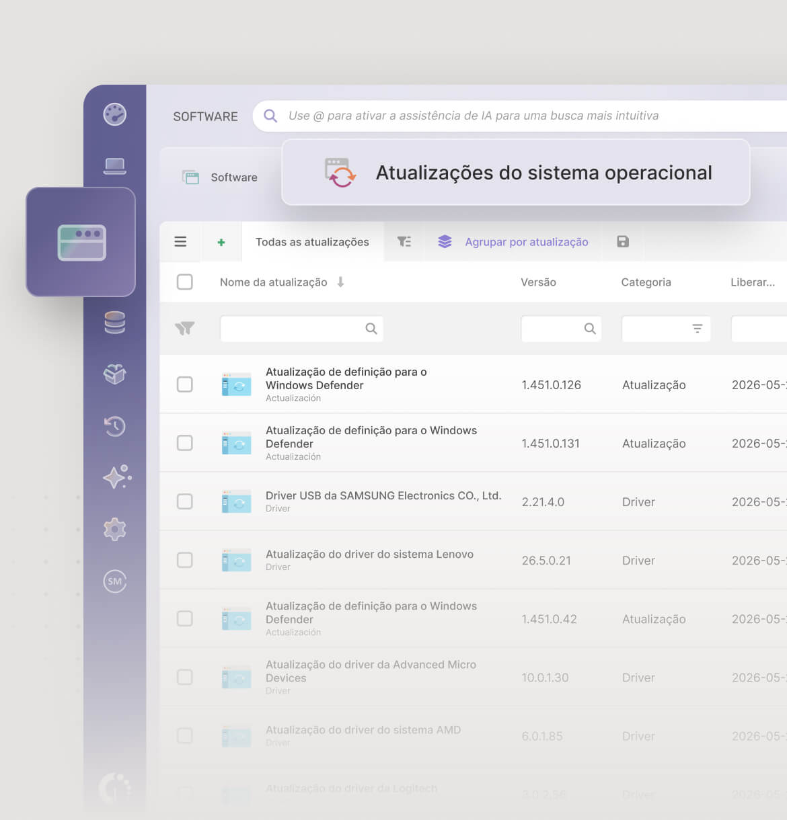Open the settings gear icon in sidebar
The width and height of the screenshot is (787, 820).
(115, 529)
